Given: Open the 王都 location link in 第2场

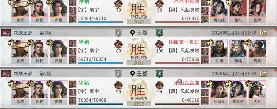Looking at the screenshot, I should pyautogui.click(x=139, y=74).
